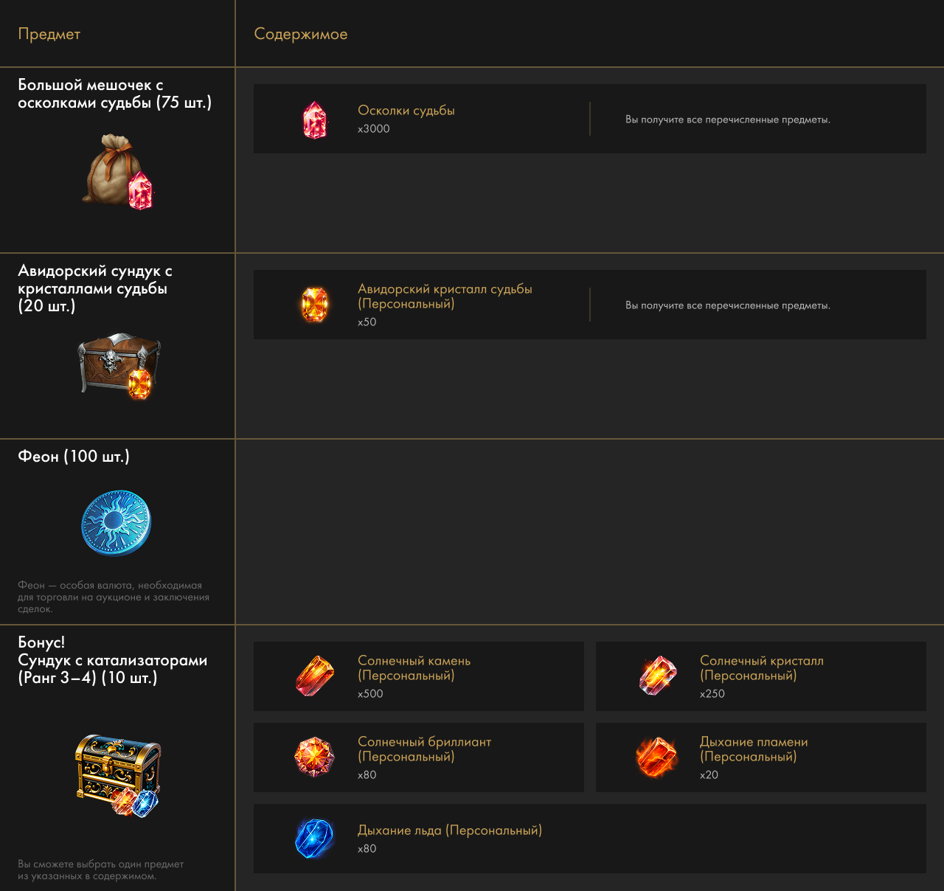This screenshot has width=944, height=891.
Task: Select the Солнечный бриллиант gem icon
Action: (x=315, y=757)
